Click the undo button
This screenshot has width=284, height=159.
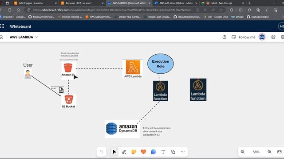point(102,152)
